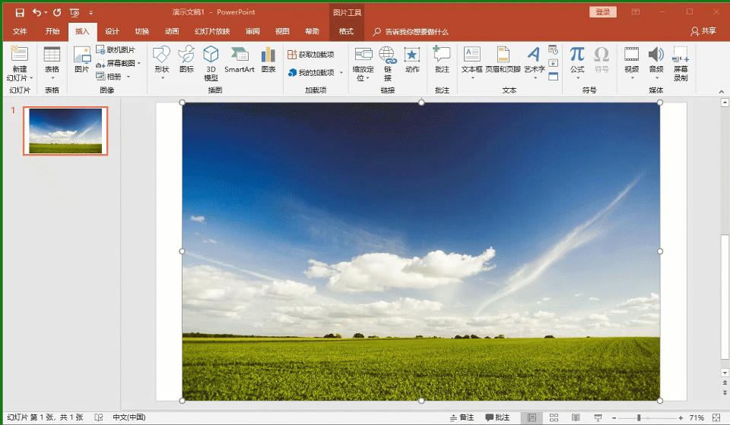This screenshot has height=425, width=730.
Task: Insert a chart (图表)
Action: pos(268,59)
